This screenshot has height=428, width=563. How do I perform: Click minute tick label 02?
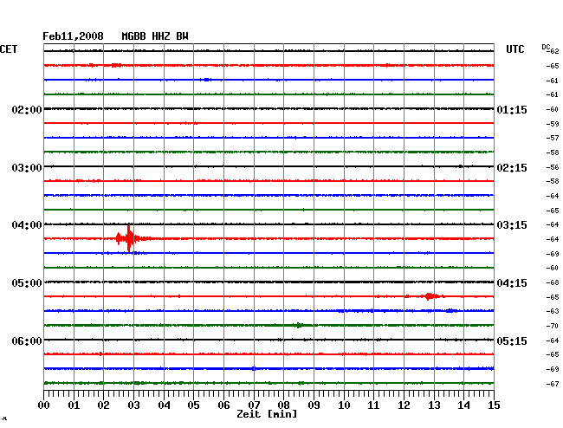coord(103,405)
